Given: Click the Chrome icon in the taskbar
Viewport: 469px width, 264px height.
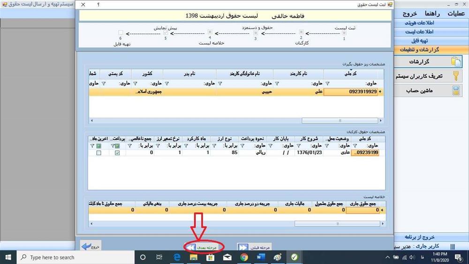Looking at the screenshot, I should pos(244,257).
